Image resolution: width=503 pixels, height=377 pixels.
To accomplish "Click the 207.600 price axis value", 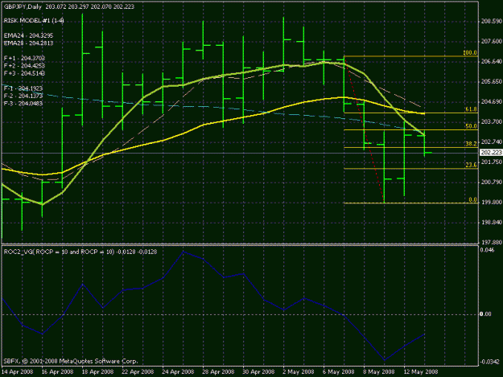I will point(491,41).
